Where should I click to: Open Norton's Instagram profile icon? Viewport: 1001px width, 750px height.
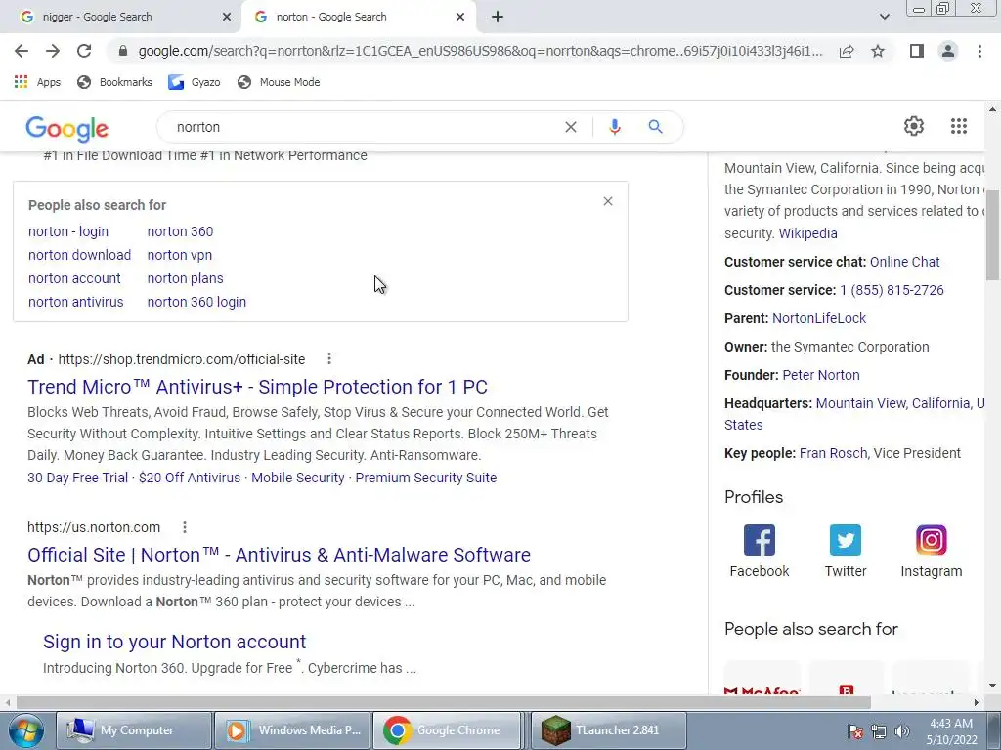pos(931,540)
